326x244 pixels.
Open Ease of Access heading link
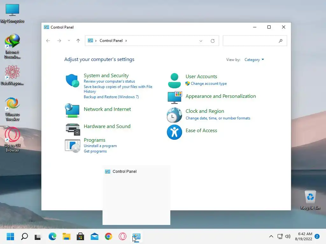201,131
